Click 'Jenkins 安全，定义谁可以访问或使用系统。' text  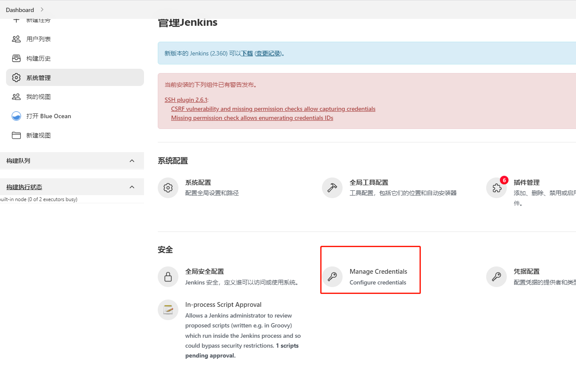point(242,282)
